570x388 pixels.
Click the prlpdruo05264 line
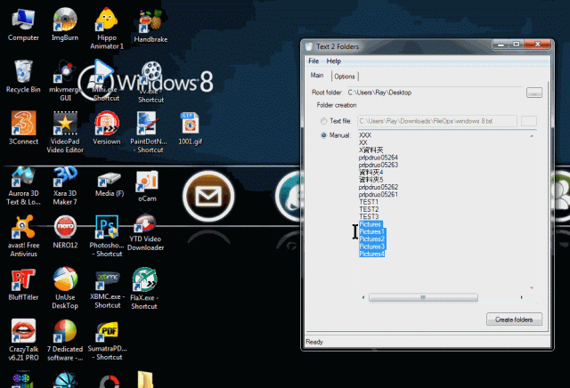click(x=378, y=158)
